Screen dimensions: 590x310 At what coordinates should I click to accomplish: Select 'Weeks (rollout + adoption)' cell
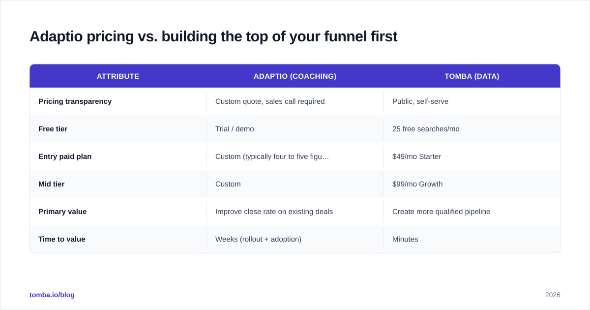[295, 239]
